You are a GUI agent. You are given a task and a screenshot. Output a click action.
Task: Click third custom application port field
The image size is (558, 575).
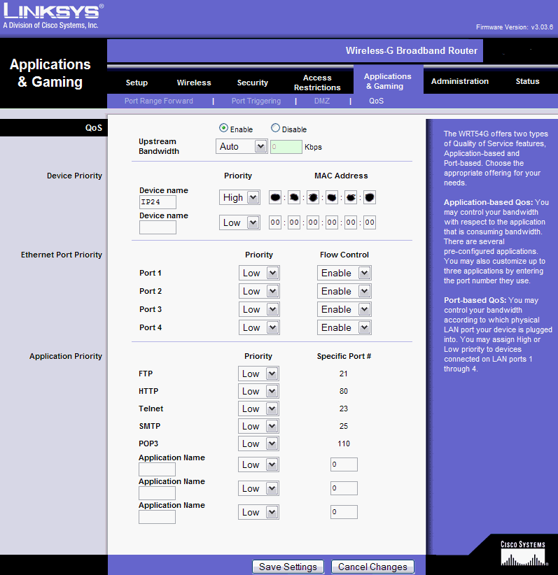(344, 512)
